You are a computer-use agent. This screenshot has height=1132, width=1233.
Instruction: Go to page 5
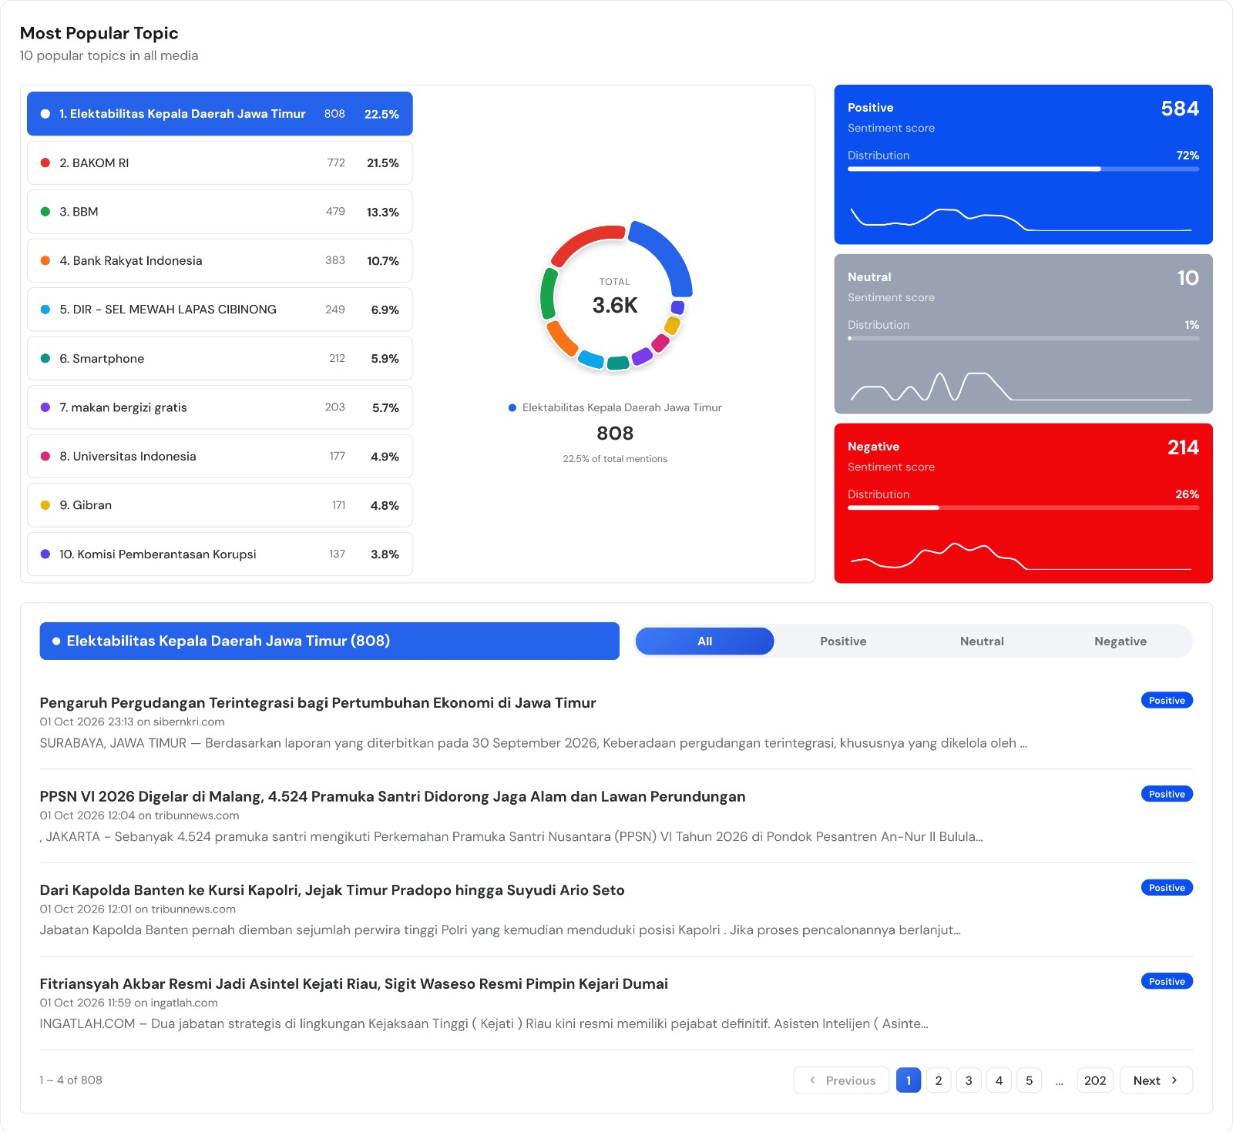pyautogui.click(x=1029, y=1080)
